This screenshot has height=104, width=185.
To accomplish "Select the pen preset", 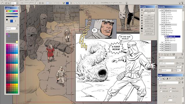I will pyautogui.click(x=149, y=15).
